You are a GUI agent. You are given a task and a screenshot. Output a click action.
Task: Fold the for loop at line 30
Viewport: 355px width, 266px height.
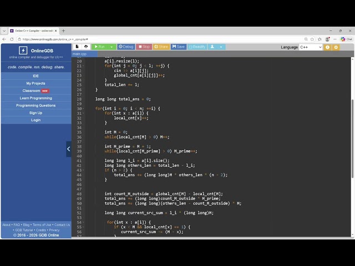pyautogui.click(x=83, y=109)
